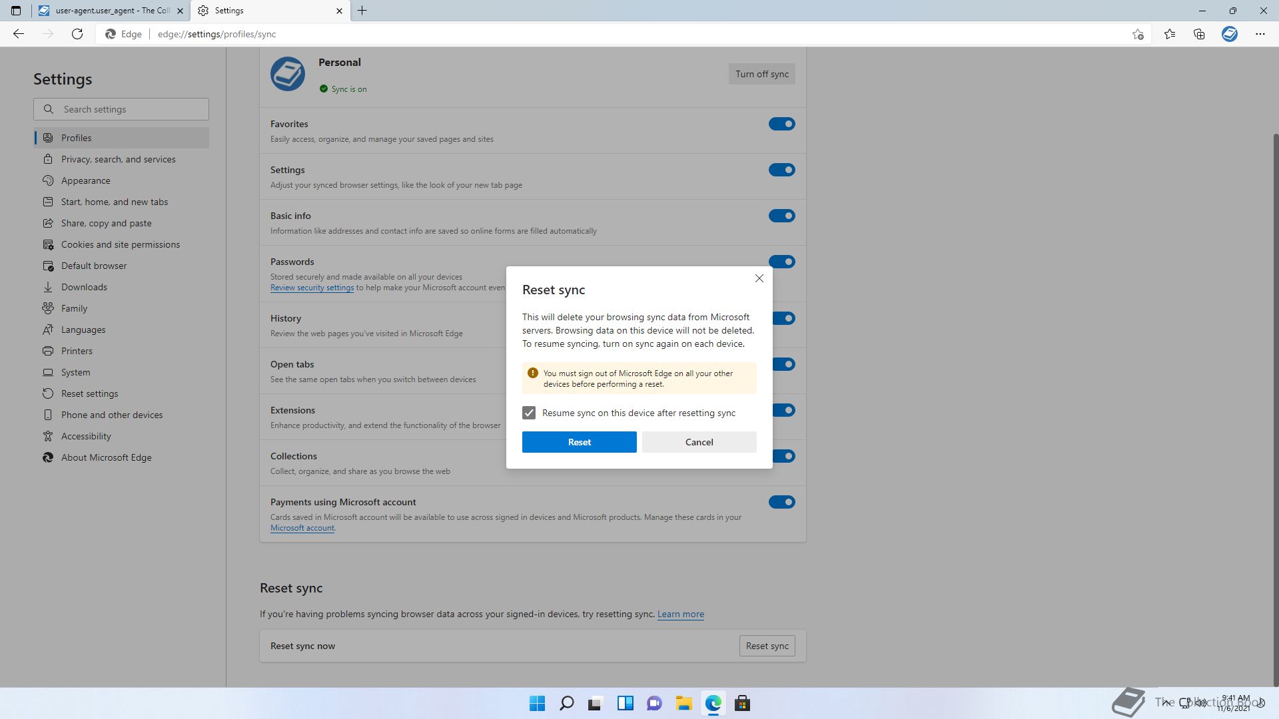The image size is (1279, 719).
Task: Close the user-agent.user_agent tab
Action: tap(180, 11)
